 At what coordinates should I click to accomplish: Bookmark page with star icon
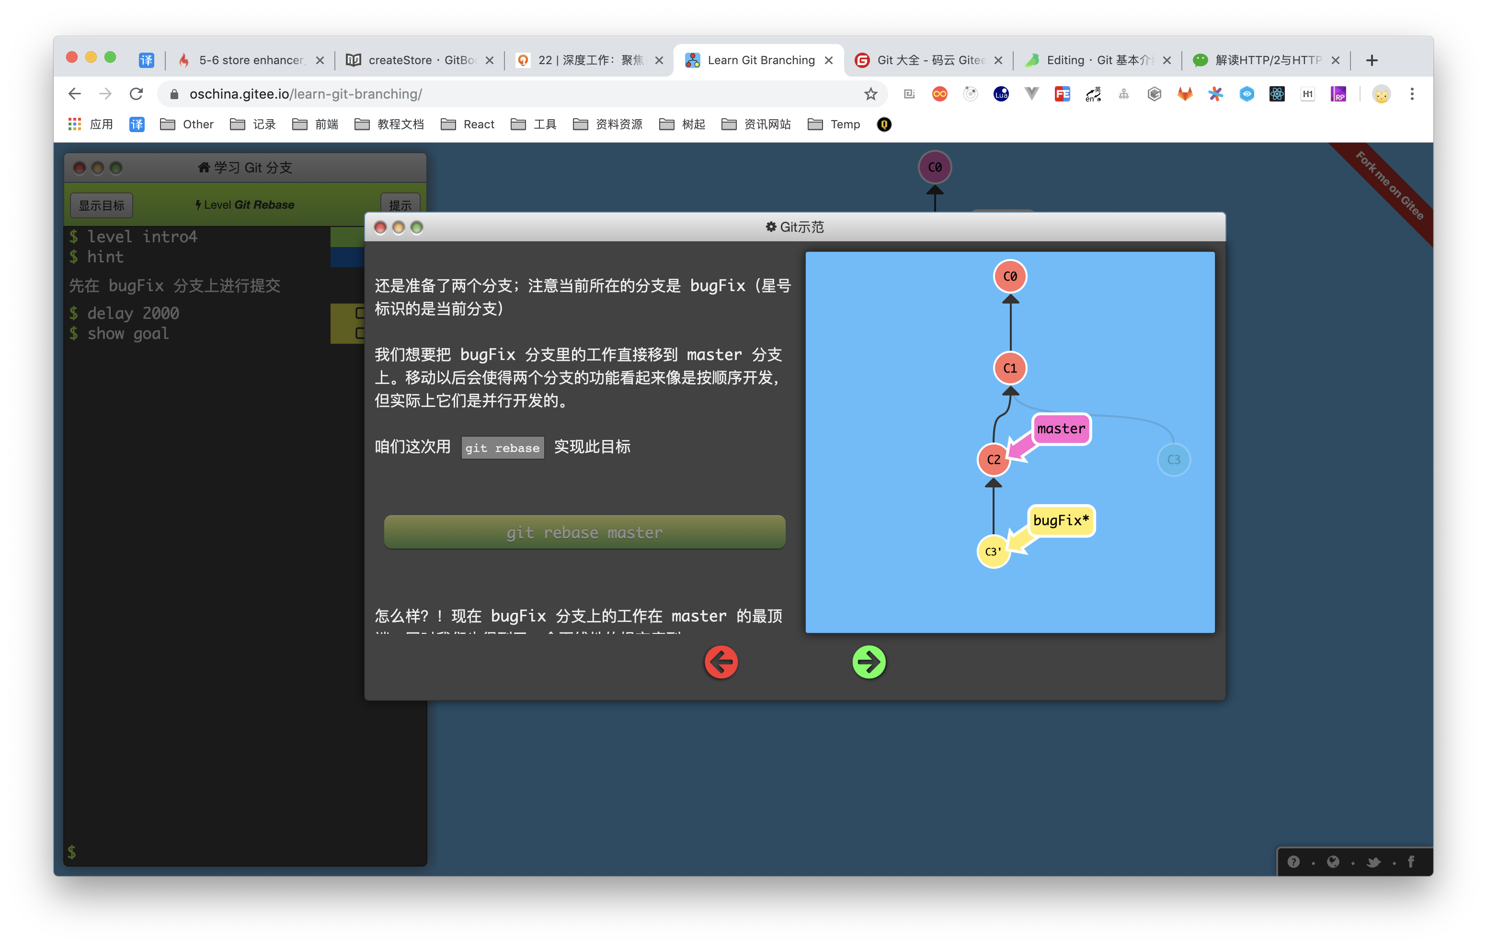click(x=870, y=94)
